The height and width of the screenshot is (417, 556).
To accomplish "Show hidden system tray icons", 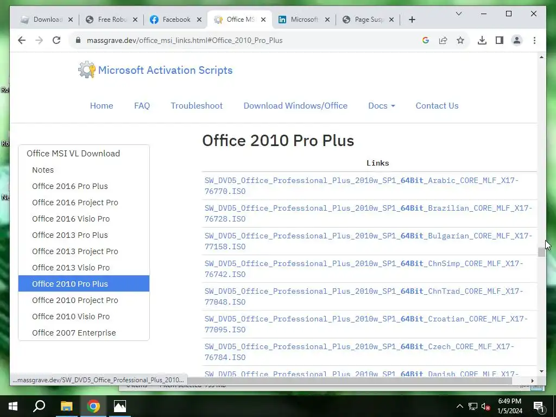I will point(459,406).
